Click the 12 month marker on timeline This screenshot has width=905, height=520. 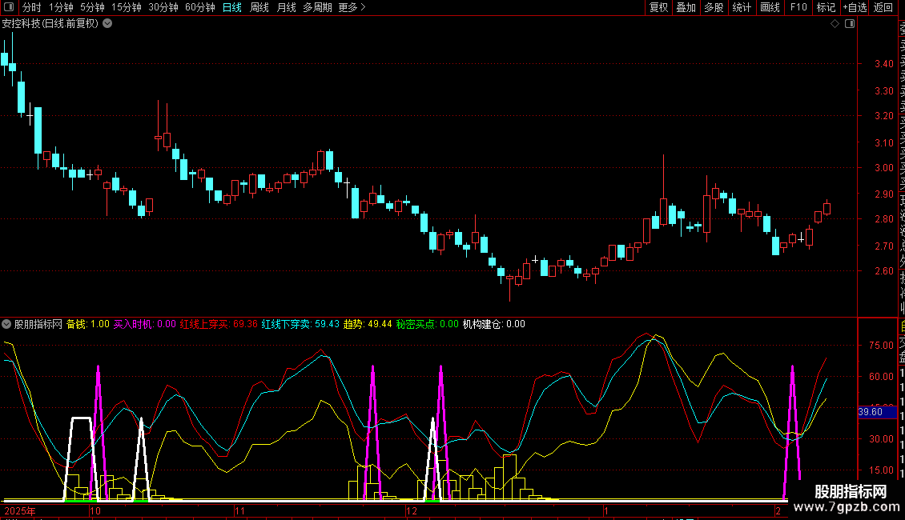tap(411, 510)
